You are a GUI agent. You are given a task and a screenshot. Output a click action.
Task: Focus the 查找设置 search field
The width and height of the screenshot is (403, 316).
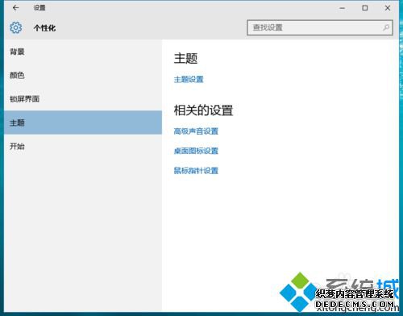(320, 27)
